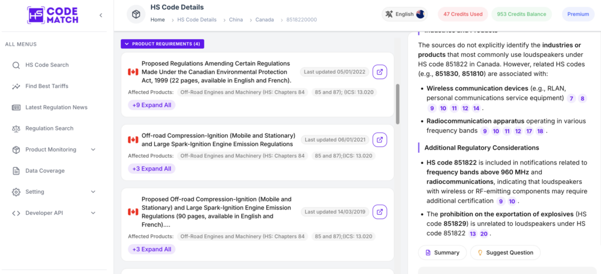
Task: Click the document icon in Summary button
Action: [428, 252]
